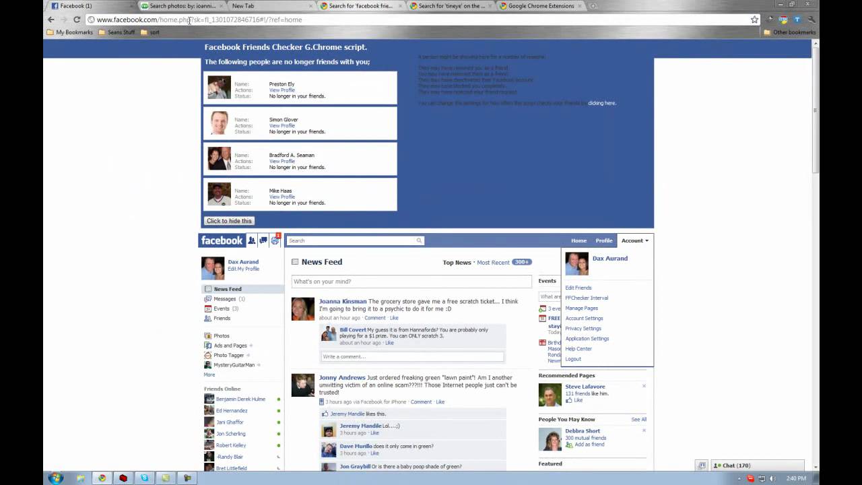The image size is (862, 485).
Task: Open Skype from the taskbar
Action: click(144, 478)
